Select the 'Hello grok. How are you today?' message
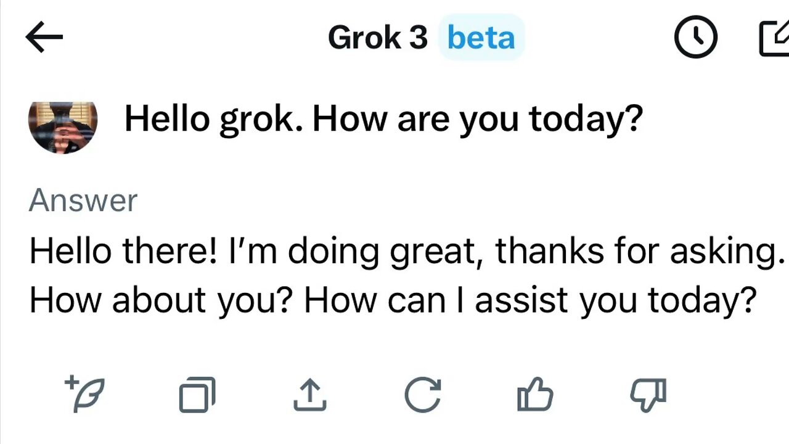 click(x=383, y=118)
